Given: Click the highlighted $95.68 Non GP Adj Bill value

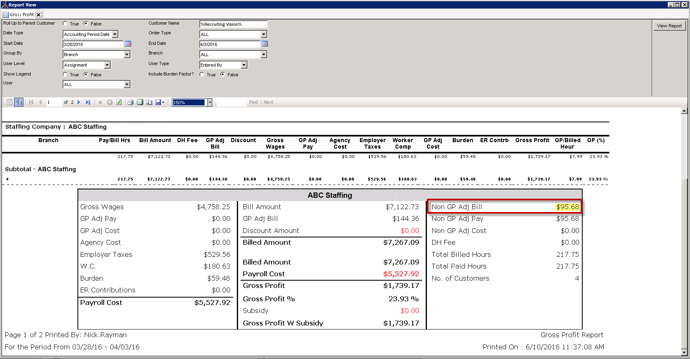Looking at the screenshot, I should tap(567, 207).
